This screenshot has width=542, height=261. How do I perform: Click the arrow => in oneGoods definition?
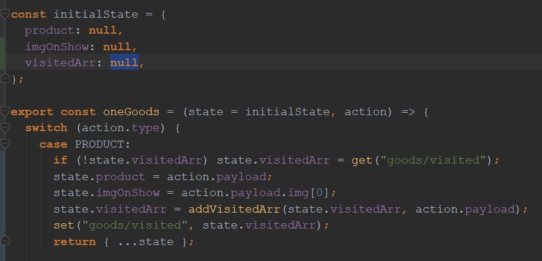[408, 112]
